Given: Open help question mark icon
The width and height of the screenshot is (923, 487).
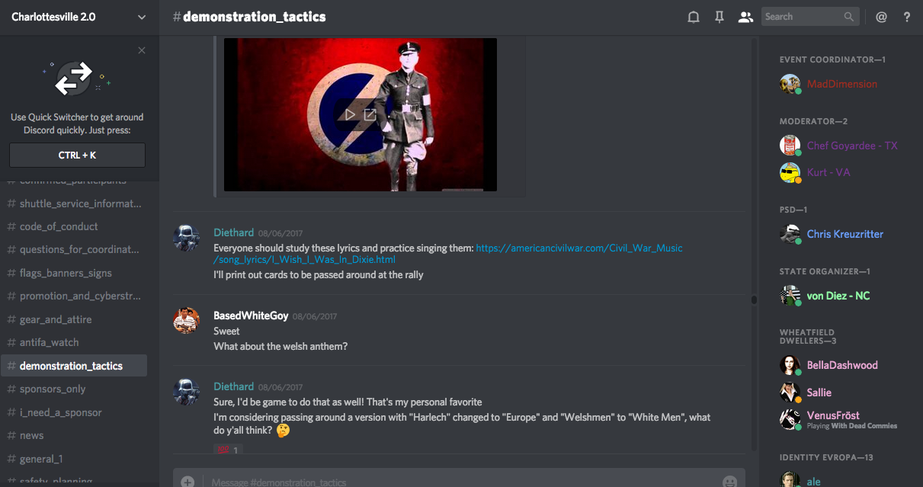Looking at the screenshot, I should point(907,17).
